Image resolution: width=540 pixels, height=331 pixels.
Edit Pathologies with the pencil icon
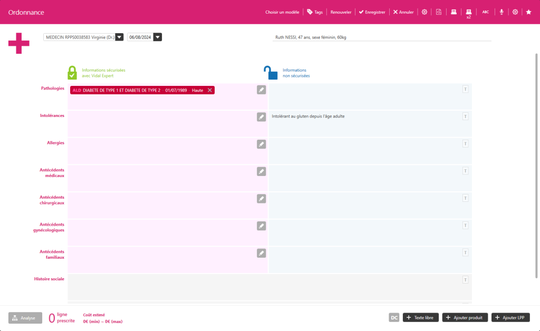(x=261, y=90)
